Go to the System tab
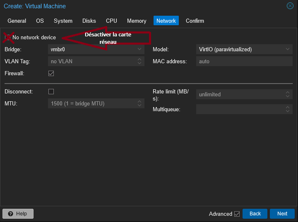This screenshot has height=222, width=298. click(x=63, y=21)
